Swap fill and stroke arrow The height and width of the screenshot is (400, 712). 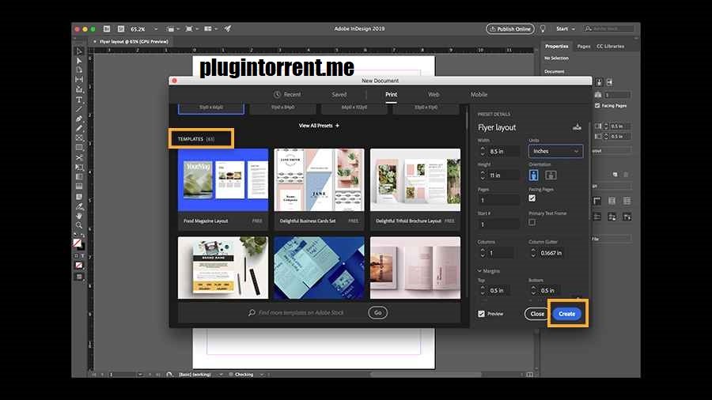pyautogui.click(x=82, y=236)
